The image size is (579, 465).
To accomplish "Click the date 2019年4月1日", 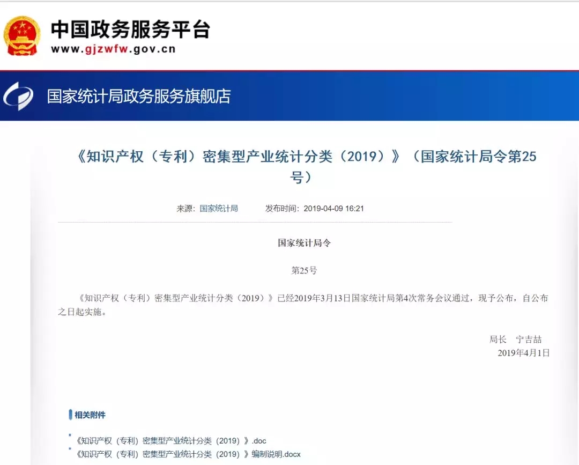I will tap(524, 353).
